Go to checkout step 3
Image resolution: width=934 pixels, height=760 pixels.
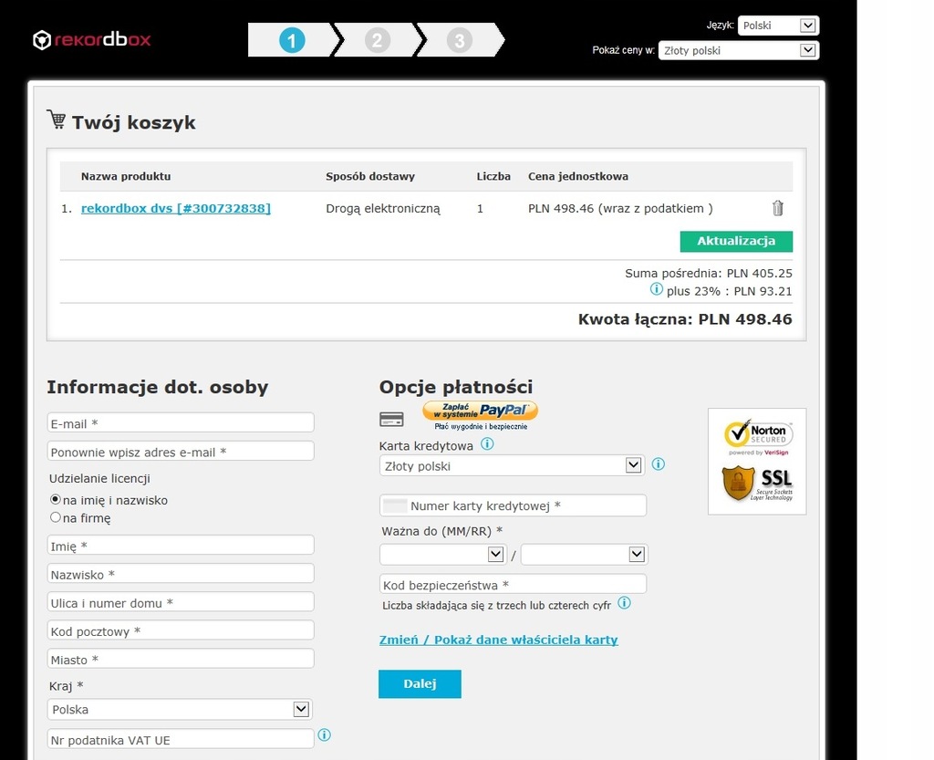[x=460, y=40]
